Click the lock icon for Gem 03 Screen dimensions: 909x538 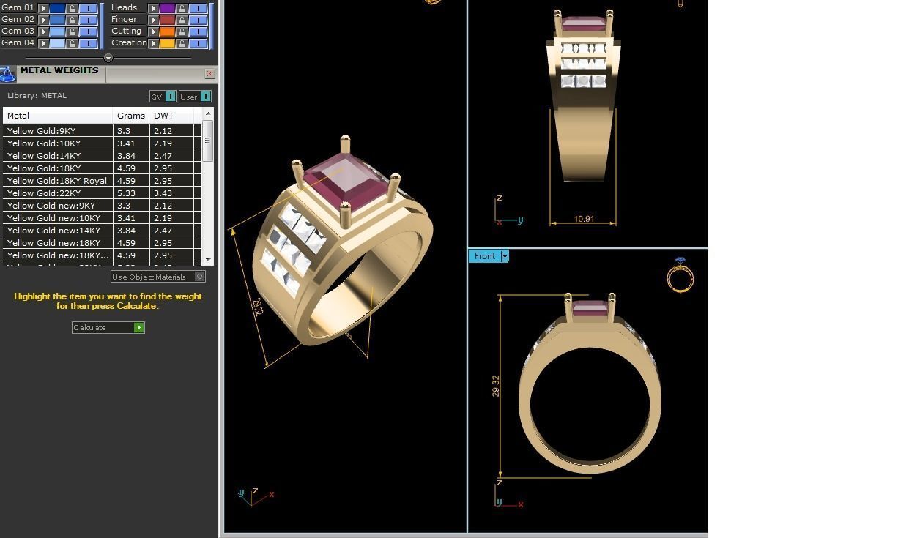tap(72, 31)
